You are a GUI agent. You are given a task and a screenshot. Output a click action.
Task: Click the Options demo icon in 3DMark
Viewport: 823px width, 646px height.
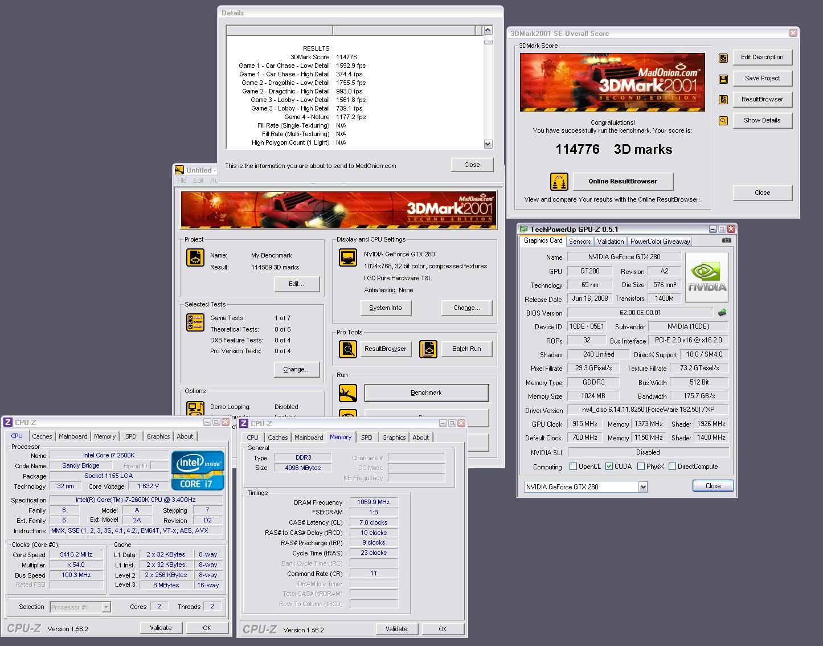pyautogui.click(x=195, y=408)
